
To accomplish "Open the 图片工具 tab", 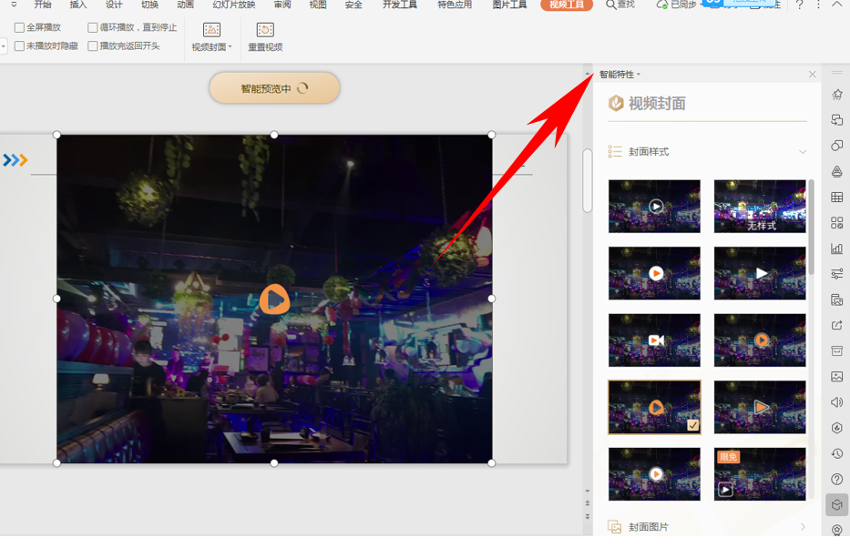I will 509,5.
